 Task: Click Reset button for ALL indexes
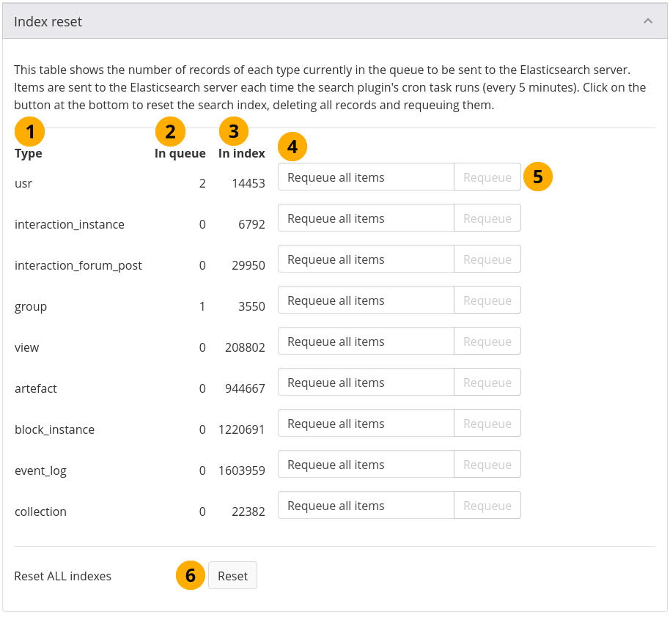tap(232, 576)
